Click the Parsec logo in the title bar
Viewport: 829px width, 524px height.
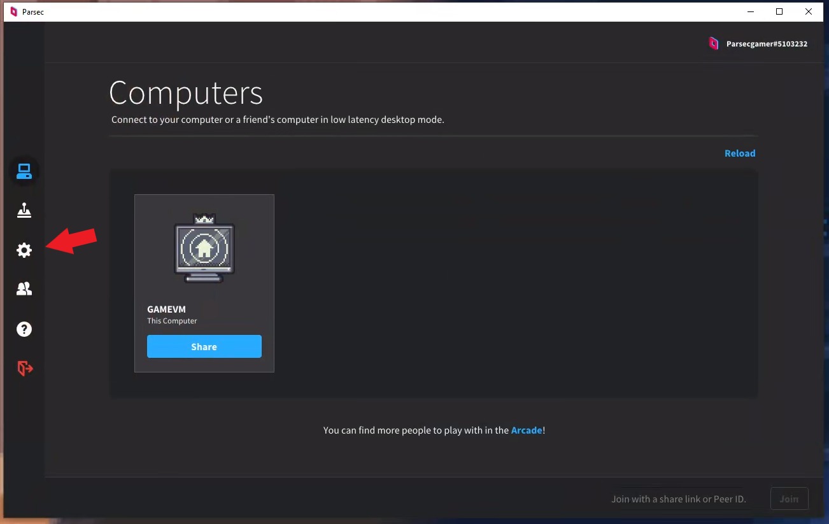pos(14,11)
